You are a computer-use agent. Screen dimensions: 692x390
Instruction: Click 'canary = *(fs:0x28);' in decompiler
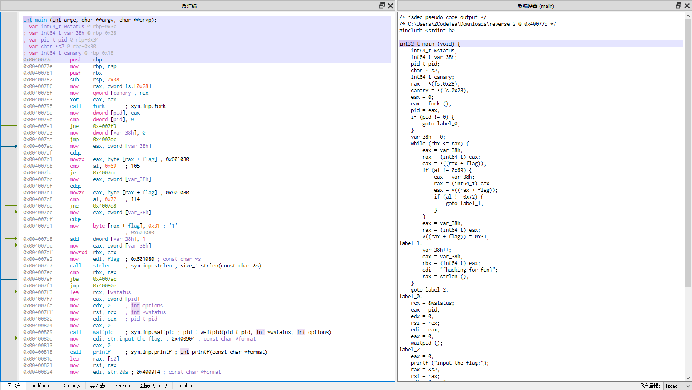[x=440, y=91]
